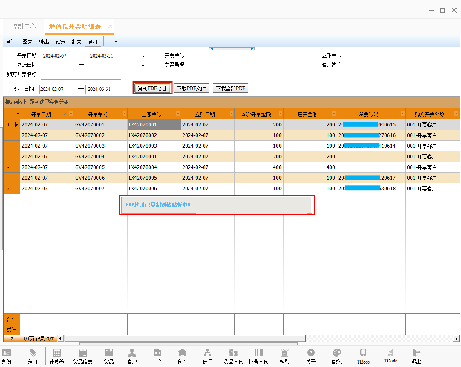Click 起止日期 end date 2024-03-31 field
461x367 pixels.
click(105, 89)
